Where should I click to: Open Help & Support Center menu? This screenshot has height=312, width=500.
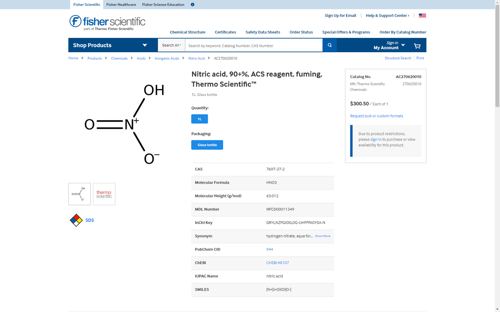[x=387, y=16]
